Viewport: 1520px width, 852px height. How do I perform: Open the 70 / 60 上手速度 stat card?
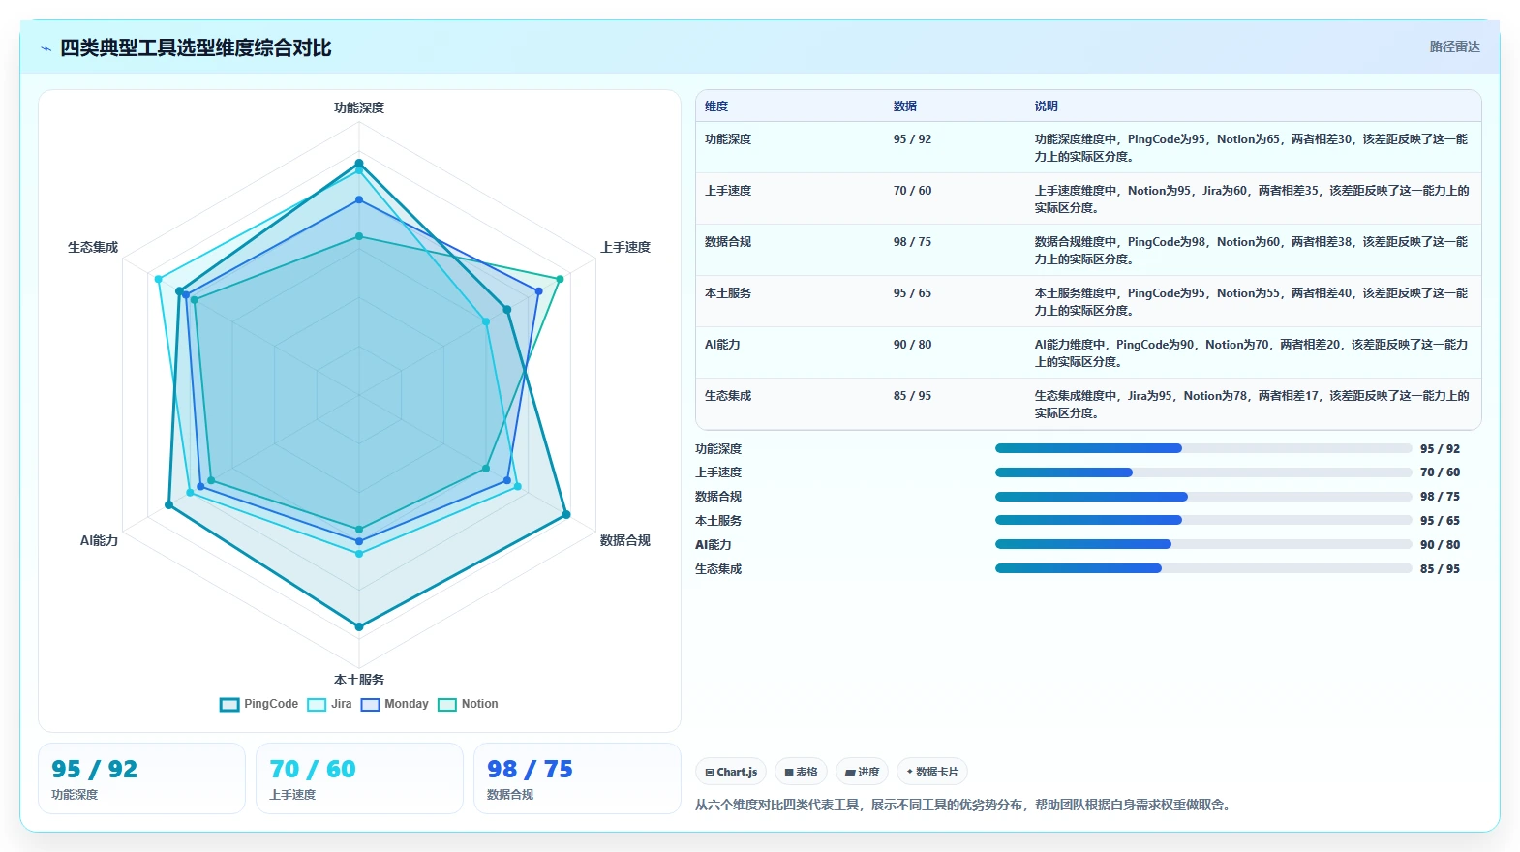coord(359,778)
